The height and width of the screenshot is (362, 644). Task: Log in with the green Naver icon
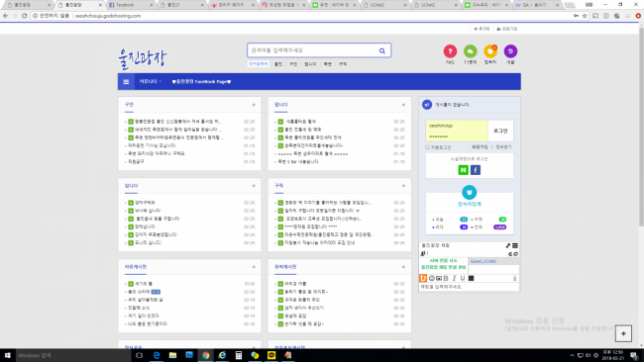point(464,170)
